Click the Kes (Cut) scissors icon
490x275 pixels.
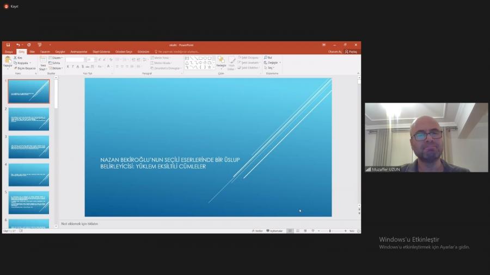[x=15, y=58]
